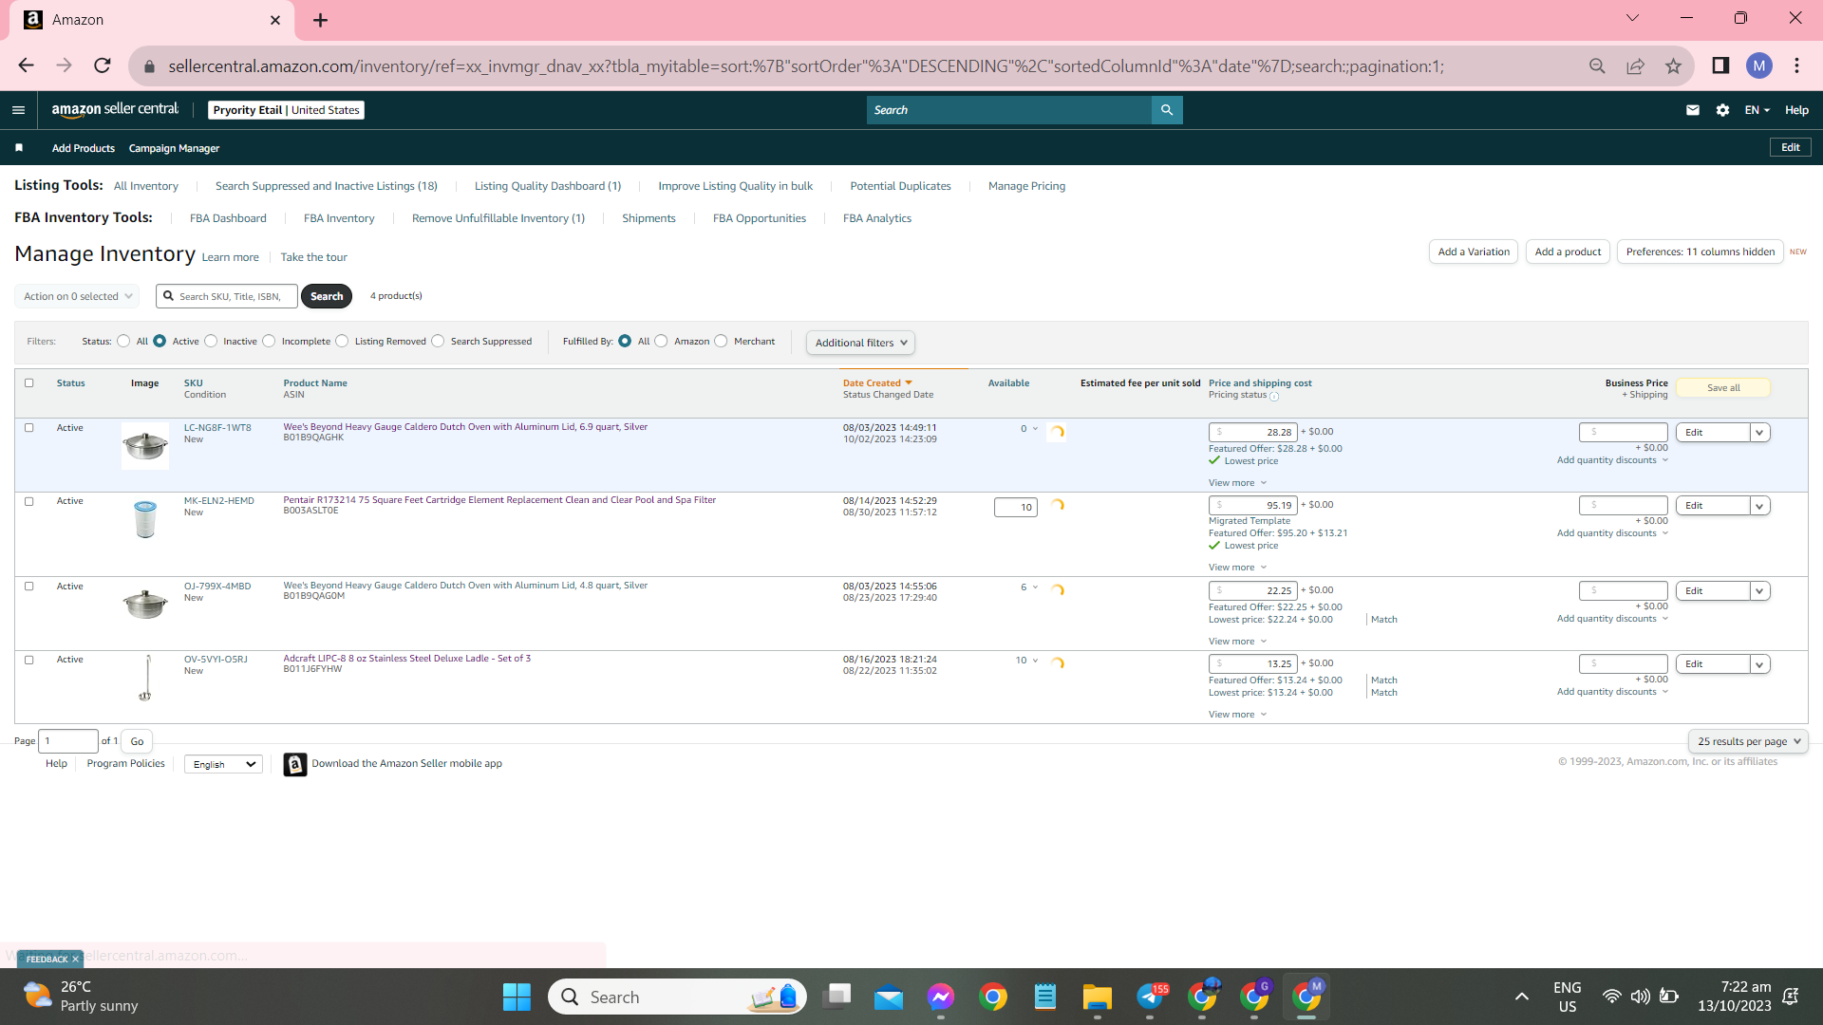Open Shipments under FBA Inventory Tools
The width and height of the screenshot is (1823, 1025).
click(x=648, y=218)
